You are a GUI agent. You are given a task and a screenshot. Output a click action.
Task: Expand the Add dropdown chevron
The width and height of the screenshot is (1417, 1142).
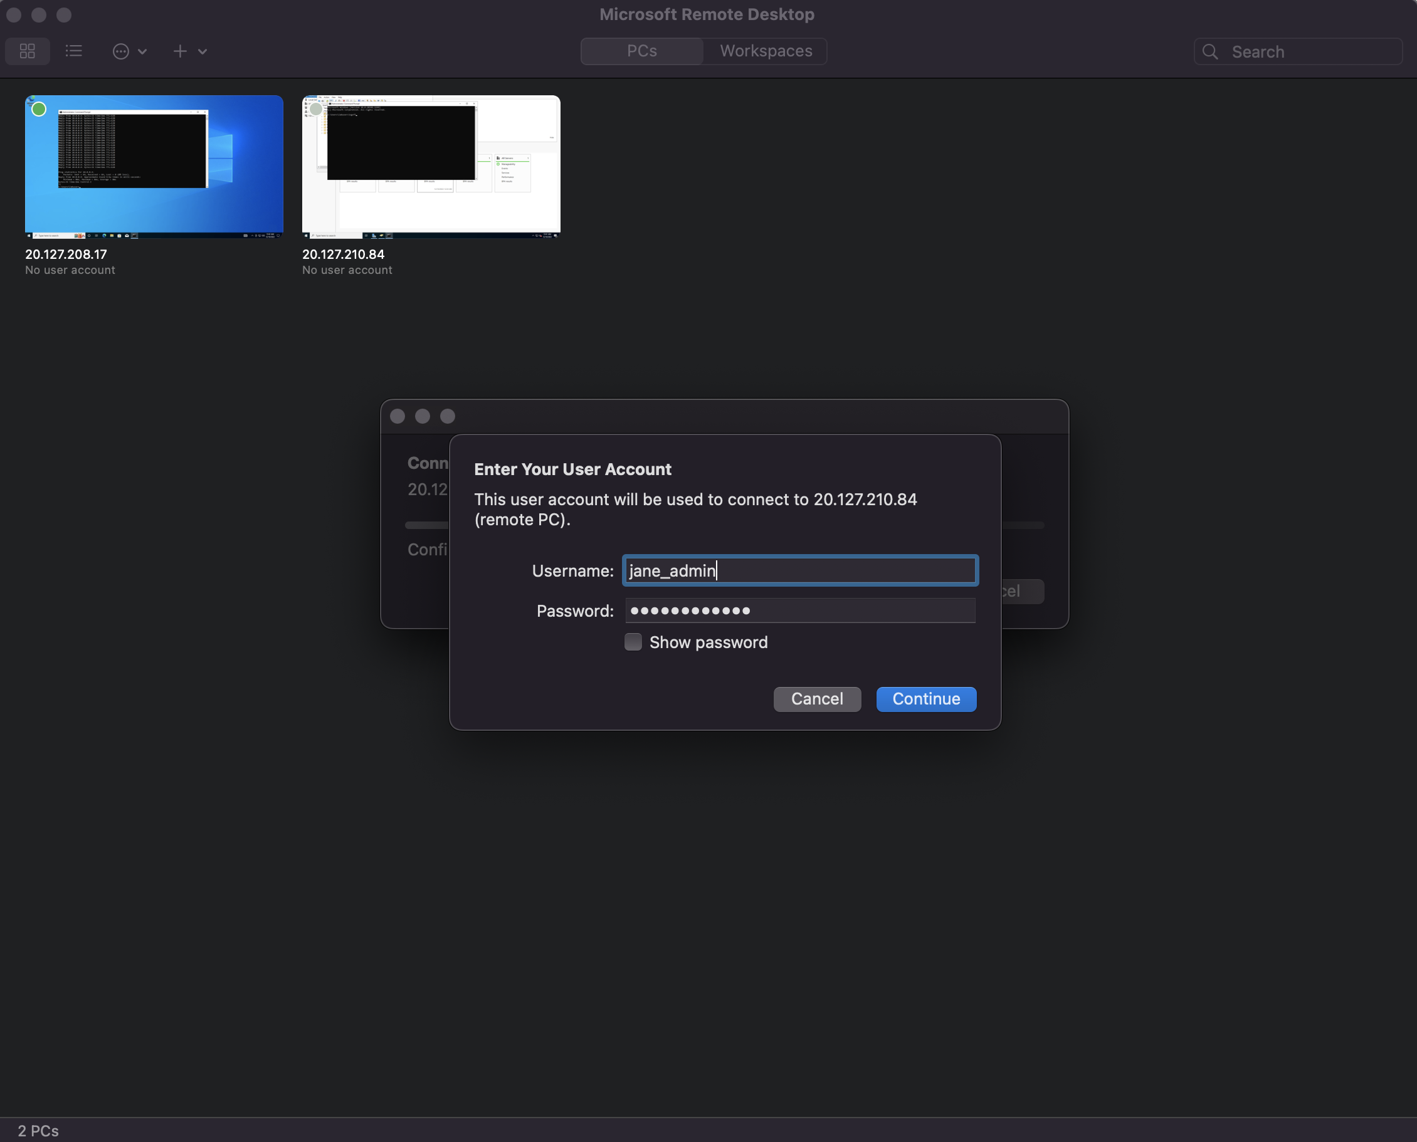[203, 51]
